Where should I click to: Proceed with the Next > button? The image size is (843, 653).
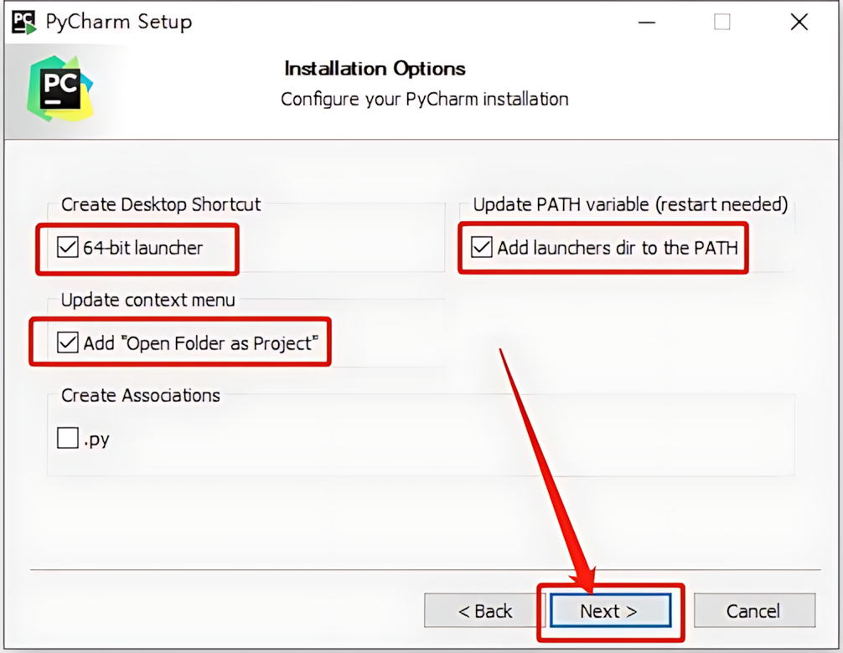click(610, 610)
